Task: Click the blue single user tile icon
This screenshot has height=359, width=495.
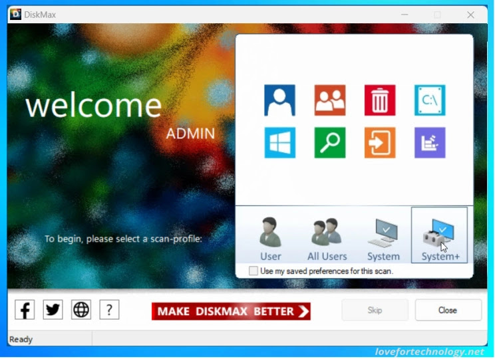Action: (279, 100)
